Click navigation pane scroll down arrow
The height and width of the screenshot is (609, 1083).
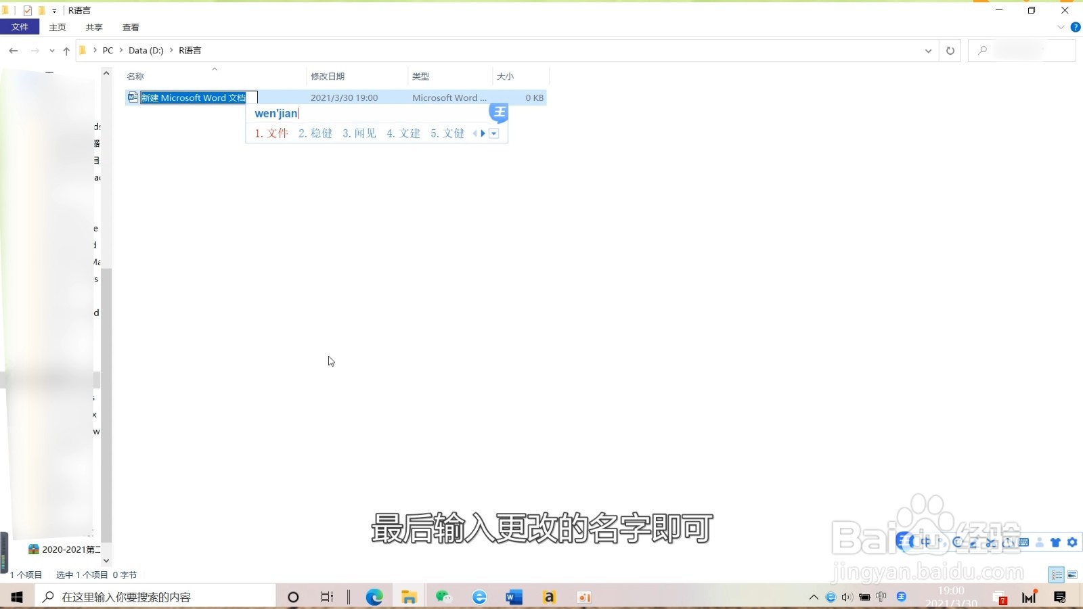point(106,560)
